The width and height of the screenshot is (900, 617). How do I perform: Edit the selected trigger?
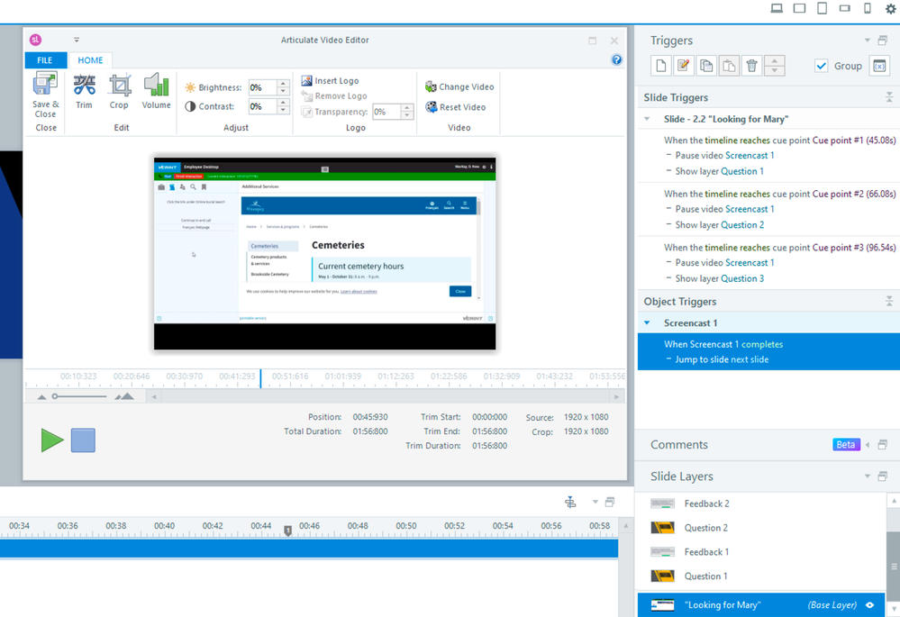[x=683, y=66]
